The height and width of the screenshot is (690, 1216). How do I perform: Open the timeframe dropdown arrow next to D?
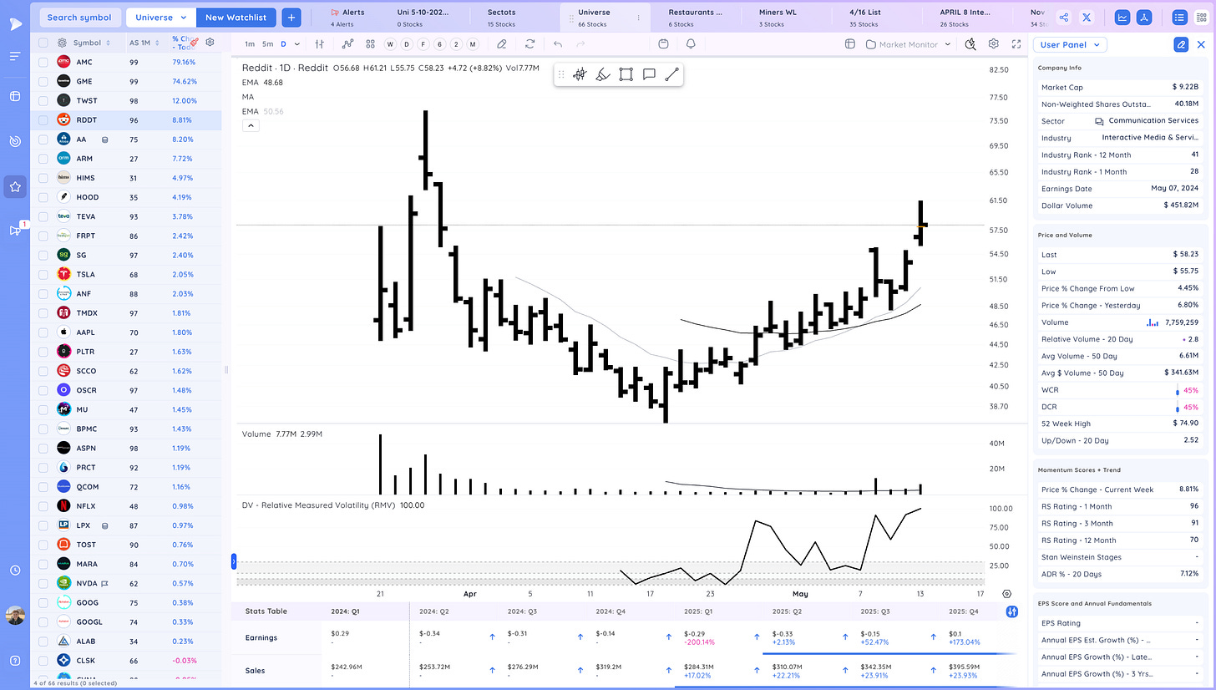point(298,44)
